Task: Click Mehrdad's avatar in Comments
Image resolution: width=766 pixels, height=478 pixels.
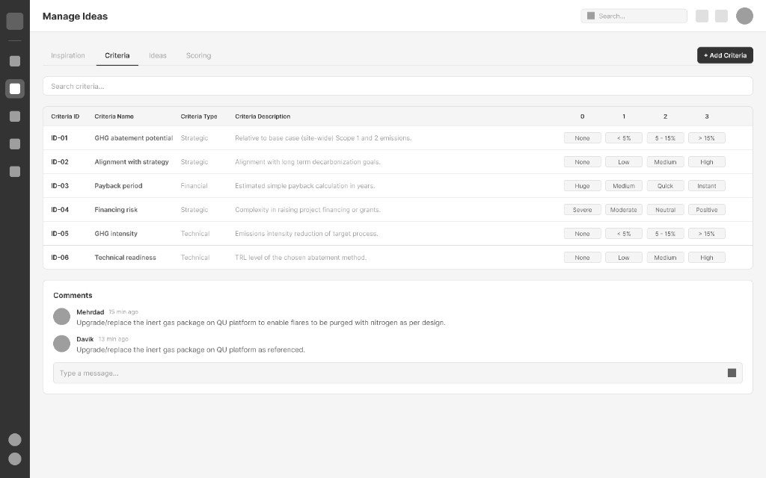Action: click(x=61, y=316)
